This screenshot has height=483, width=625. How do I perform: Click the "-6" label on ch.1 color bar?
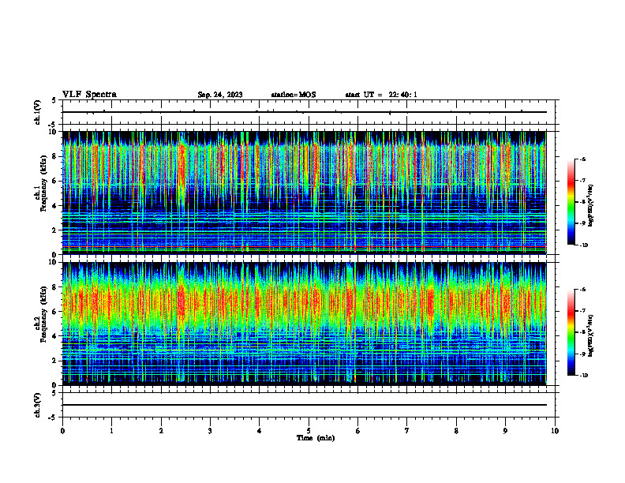(583, 159)
